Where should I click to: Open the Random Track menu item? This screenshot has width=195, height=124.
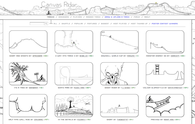point(93,17)
